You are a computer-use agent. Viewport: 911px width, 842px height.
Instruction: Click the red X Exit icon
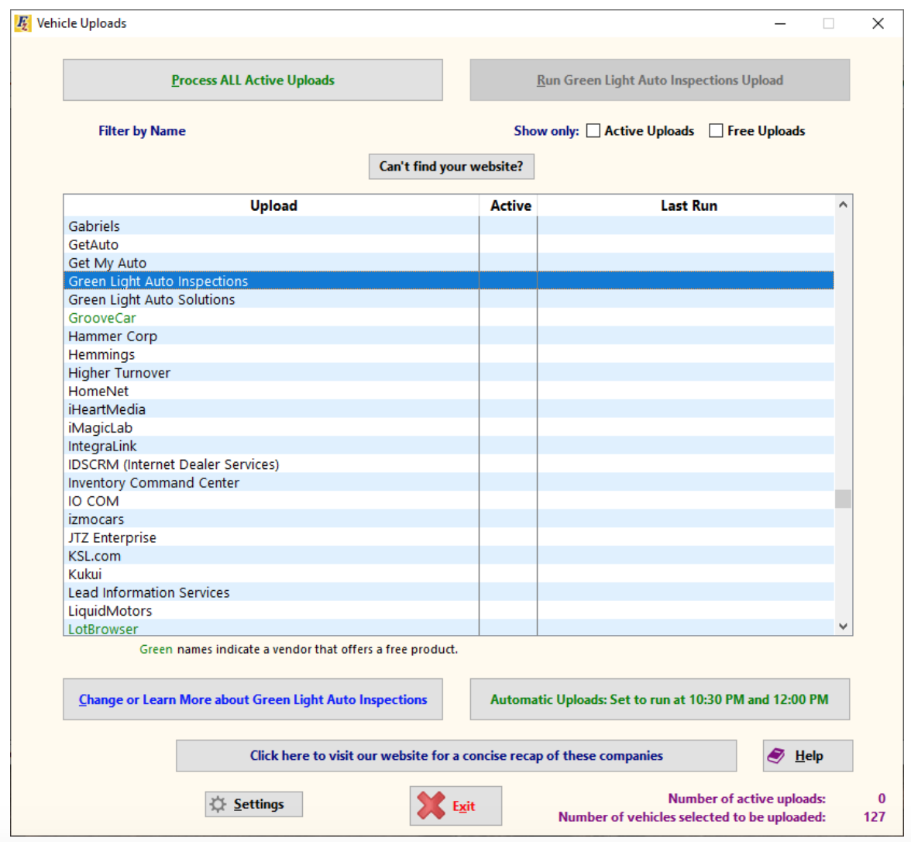click(x=431, y=806)
